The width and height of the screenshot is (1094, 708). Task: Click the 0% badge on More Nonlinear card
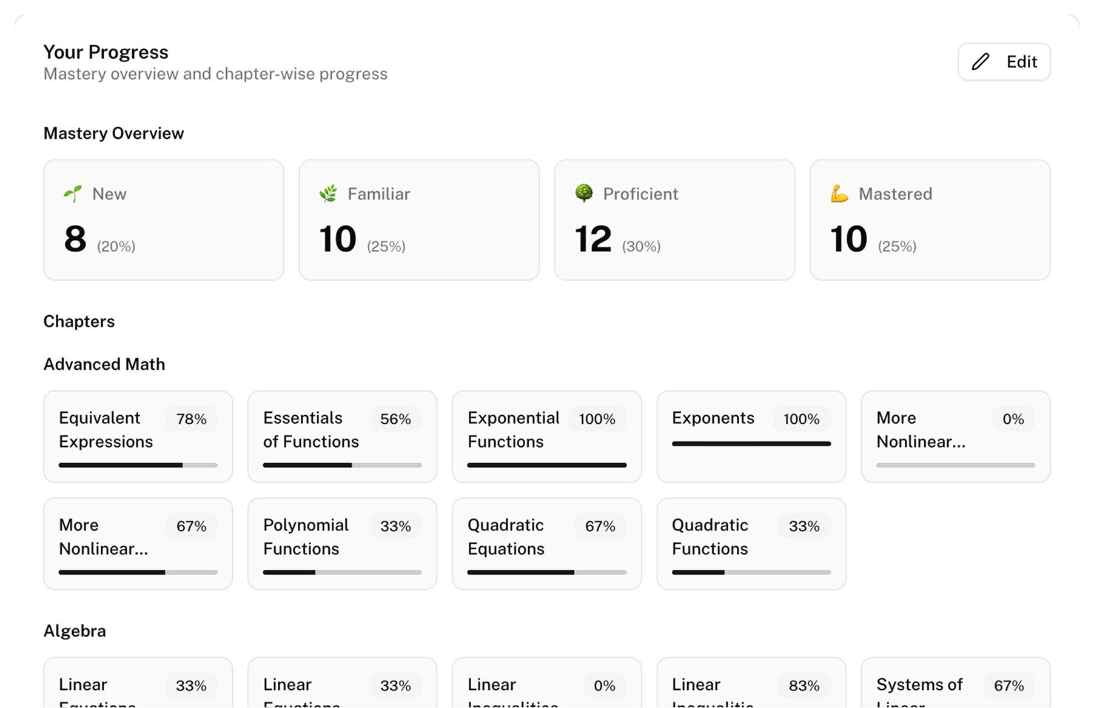coord(1012,418)
